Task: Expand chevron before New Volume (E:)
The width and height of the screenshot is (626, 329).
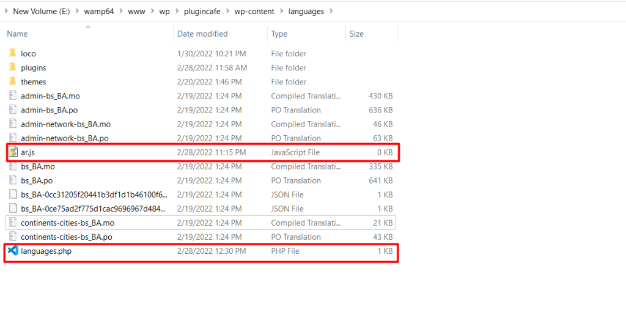Action: click(x=6, y=11)
